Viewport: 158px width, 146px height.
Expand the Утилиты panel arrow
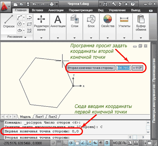124,38
